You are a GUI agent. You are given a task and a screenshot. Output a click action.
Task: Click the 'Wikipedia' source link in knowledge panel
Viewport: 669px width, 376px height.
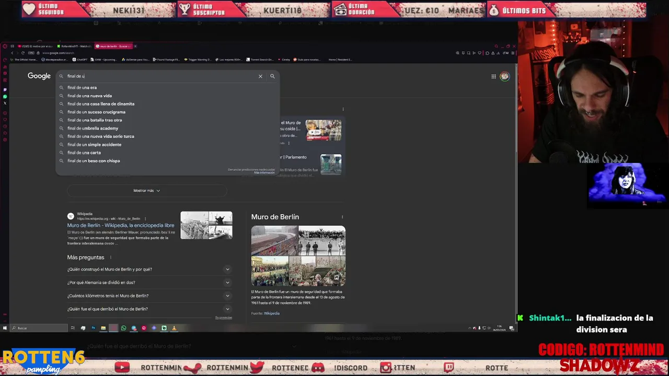click(x=272, y=313)
